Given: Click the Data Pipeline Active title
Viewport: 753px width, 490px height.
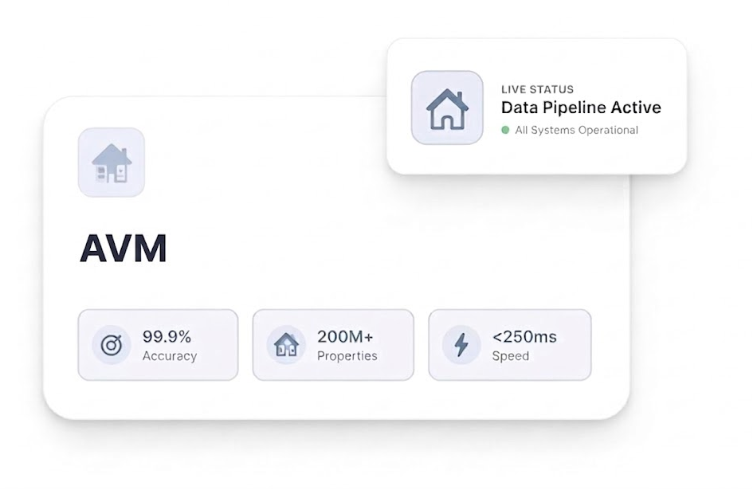Looking at the screenshot, I should [x=581, y=108].
